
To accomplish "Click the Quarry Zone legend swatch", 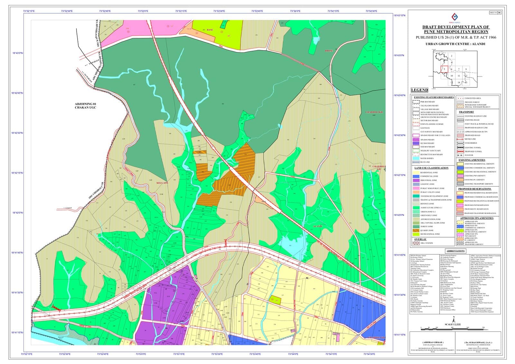I will point(416,231).
